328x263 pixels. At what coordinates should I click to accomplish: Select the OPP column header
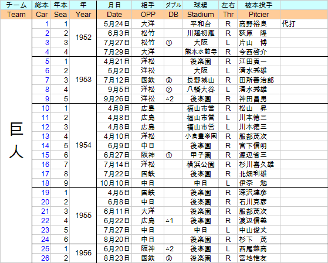click(x=148, y=15)
